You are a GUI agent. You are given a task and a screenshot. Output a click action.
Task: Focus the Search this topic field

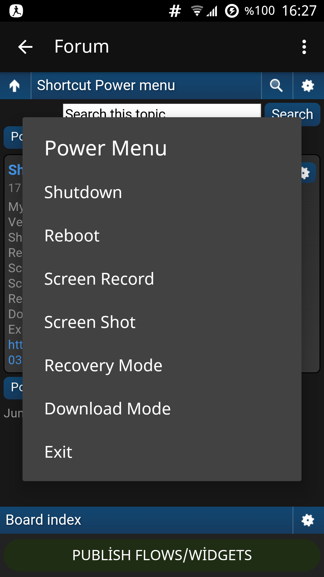pos(162,111)
